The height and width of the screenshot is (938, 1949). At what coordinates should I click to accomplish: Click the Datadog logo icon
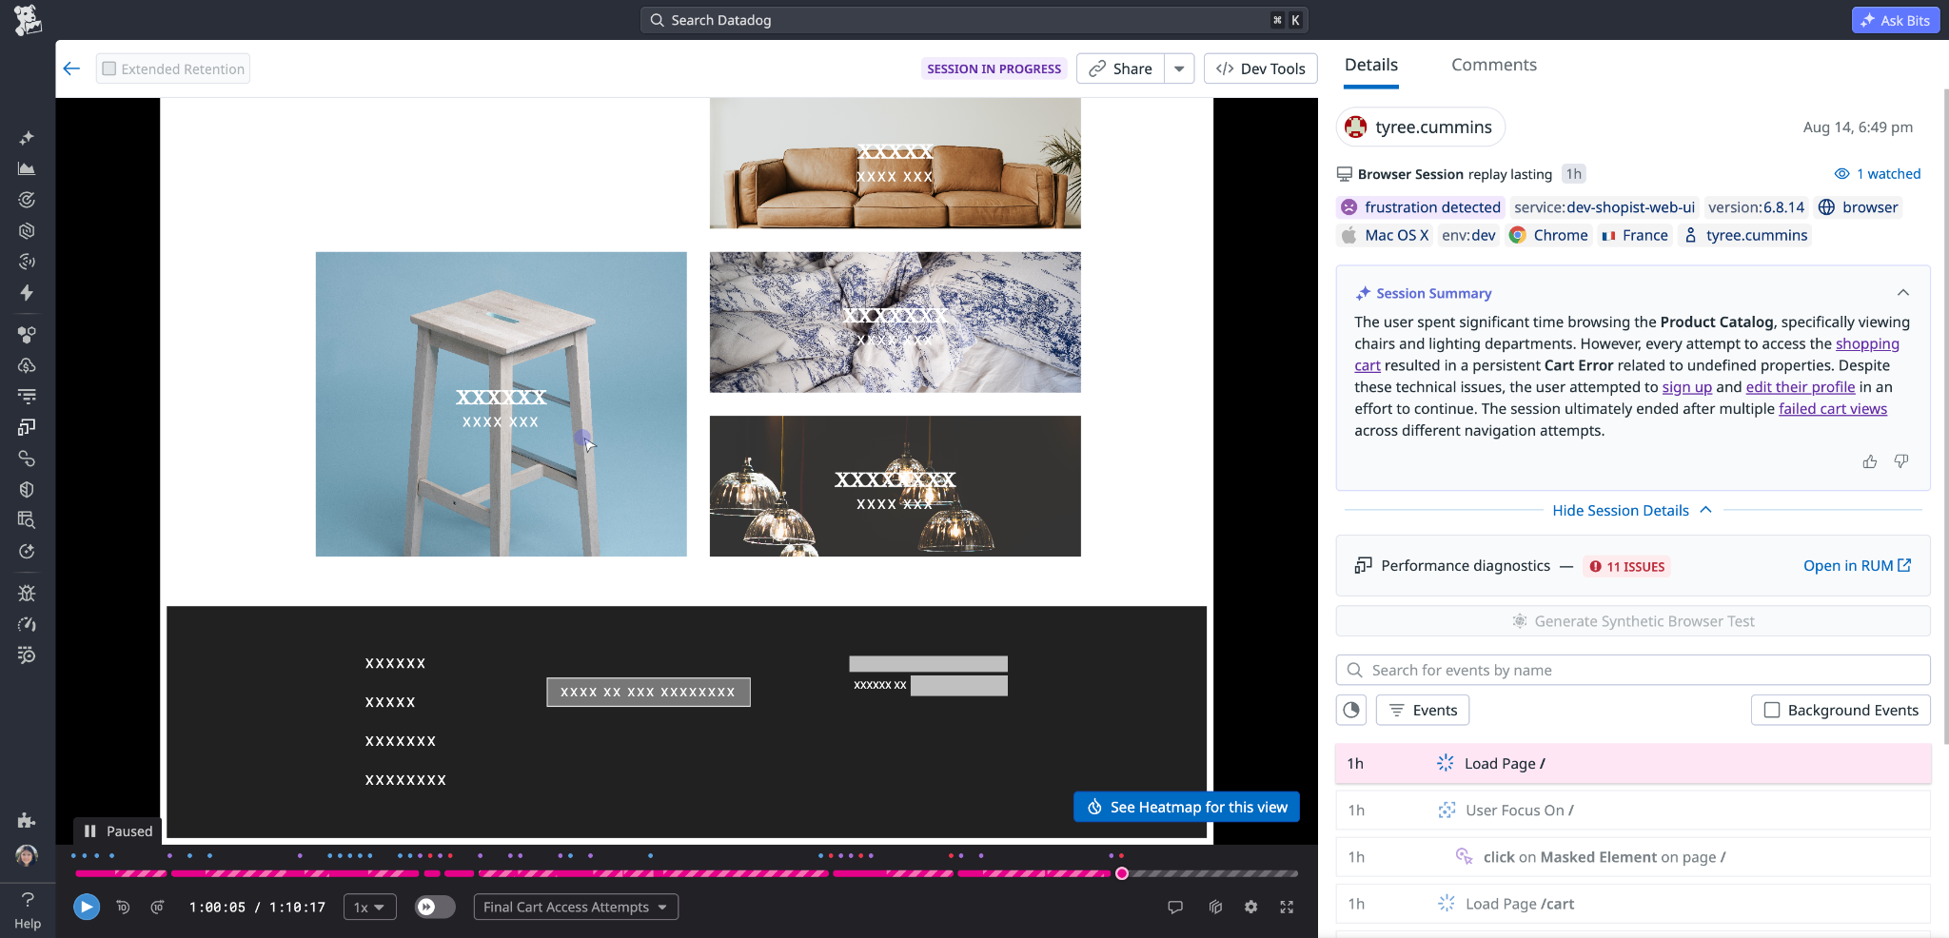tap(28, 20)
